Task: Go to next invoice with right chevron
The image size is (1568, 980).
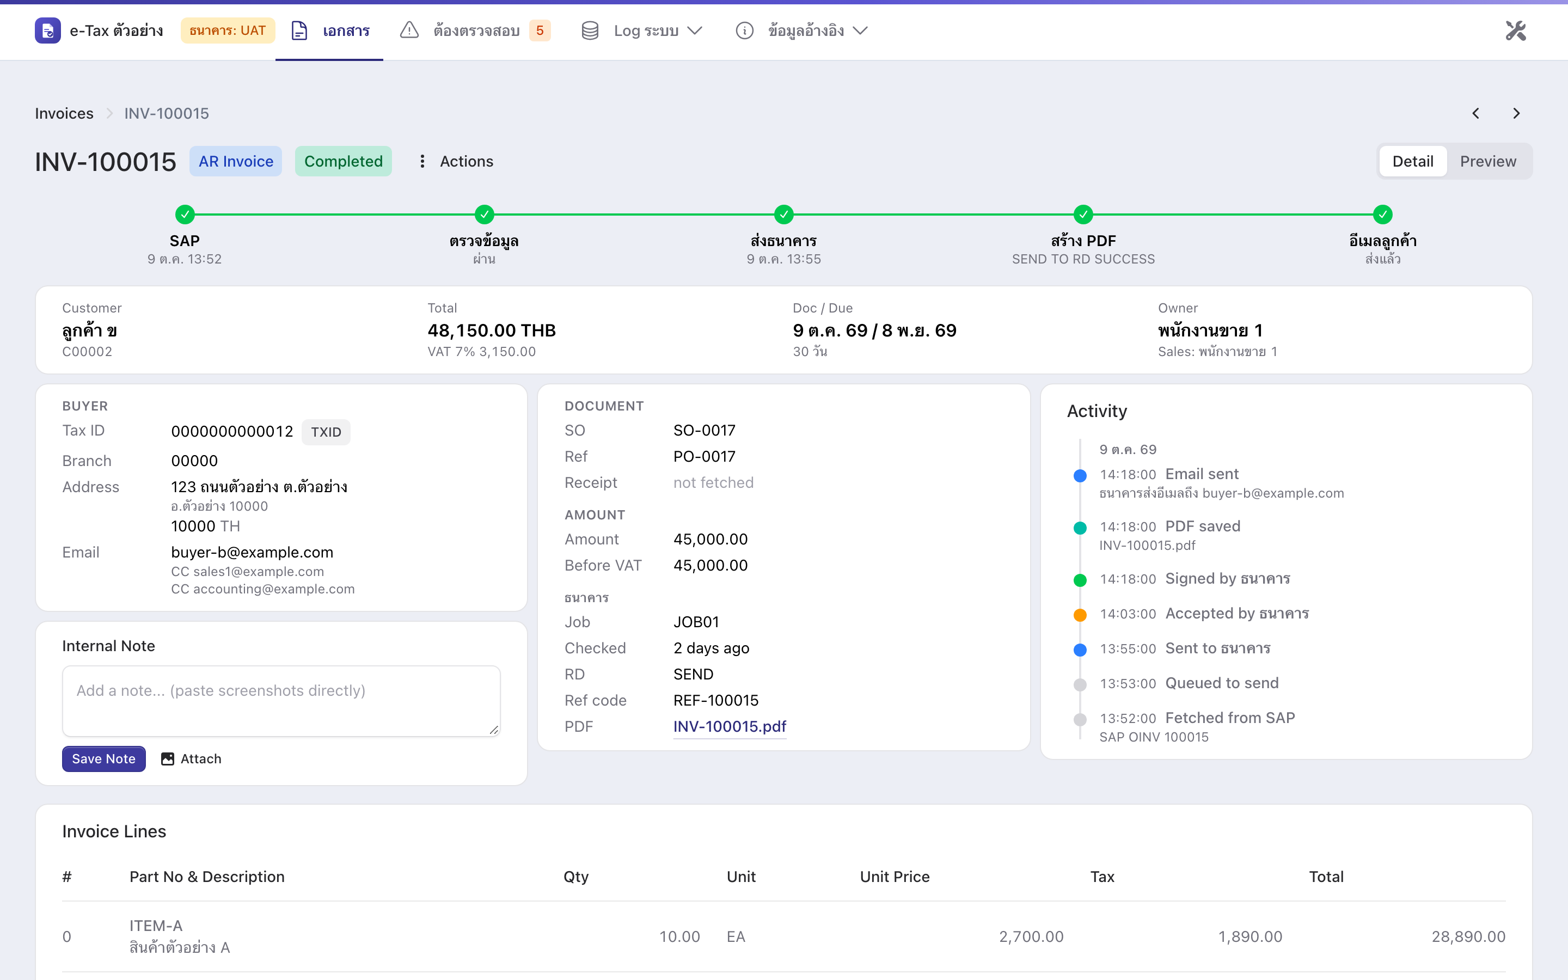Action: pyautogui.click(x=1516, y=113)
